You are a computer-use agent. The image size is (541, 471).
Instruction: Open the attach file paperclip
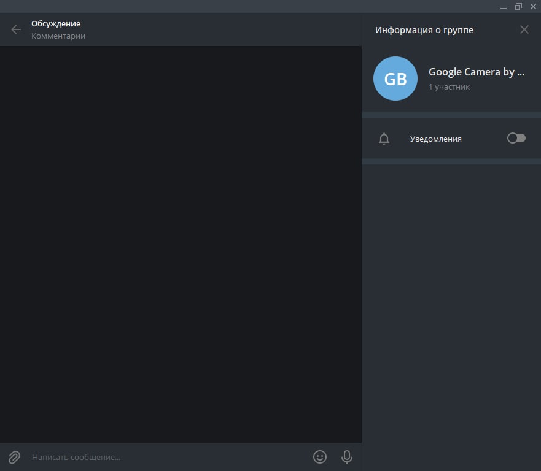point(14,458)
